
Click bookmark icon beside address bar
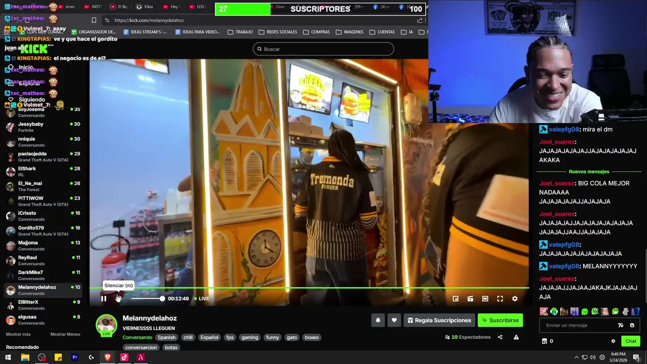pos(94,20)
